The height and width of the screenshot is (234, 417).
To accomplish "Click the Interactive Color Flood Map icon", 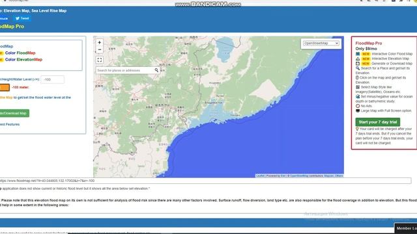I will [358, 54].
